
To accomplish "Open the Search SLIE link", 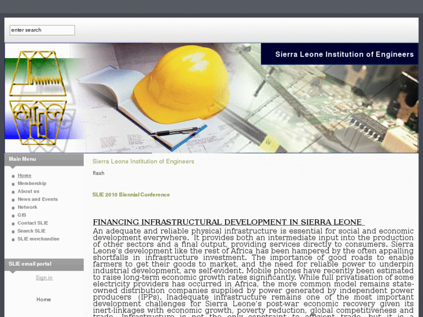I will (31, 231).
